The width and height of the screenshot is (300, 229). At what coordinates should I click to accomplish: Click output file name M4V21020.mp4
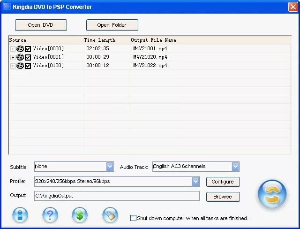coord(150,57)
